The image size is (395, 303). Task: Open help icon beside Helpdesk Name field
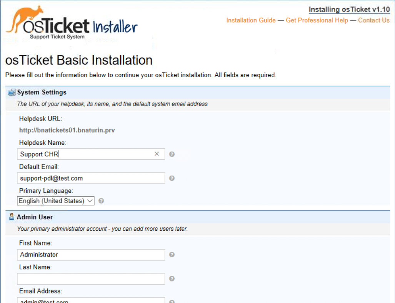click(x=172, y=154)
